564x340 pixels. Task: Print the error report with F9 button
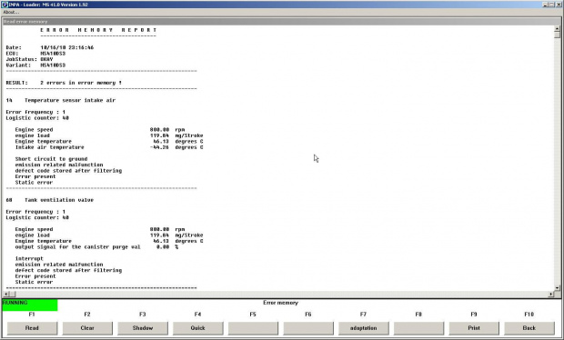(x=474, y=328)
